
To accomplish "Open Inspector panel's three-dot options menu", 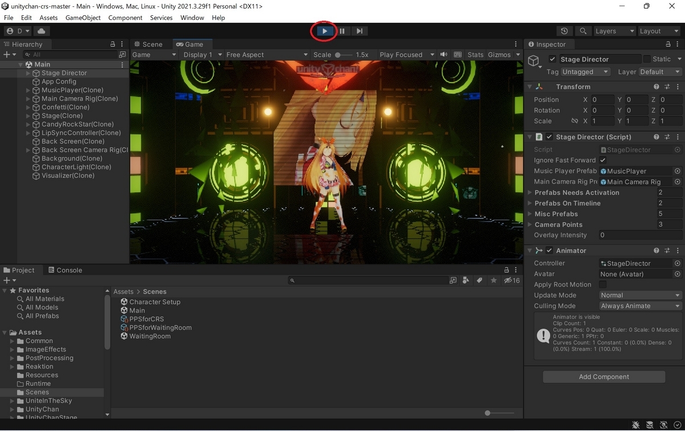I will click(x=677, y=44).
